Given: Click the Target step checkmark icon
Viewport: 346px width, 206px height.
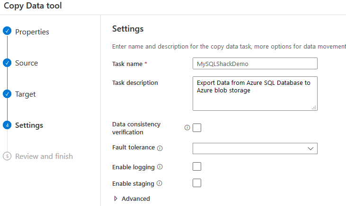Looking at the screenshot, I should click(7, 94).
